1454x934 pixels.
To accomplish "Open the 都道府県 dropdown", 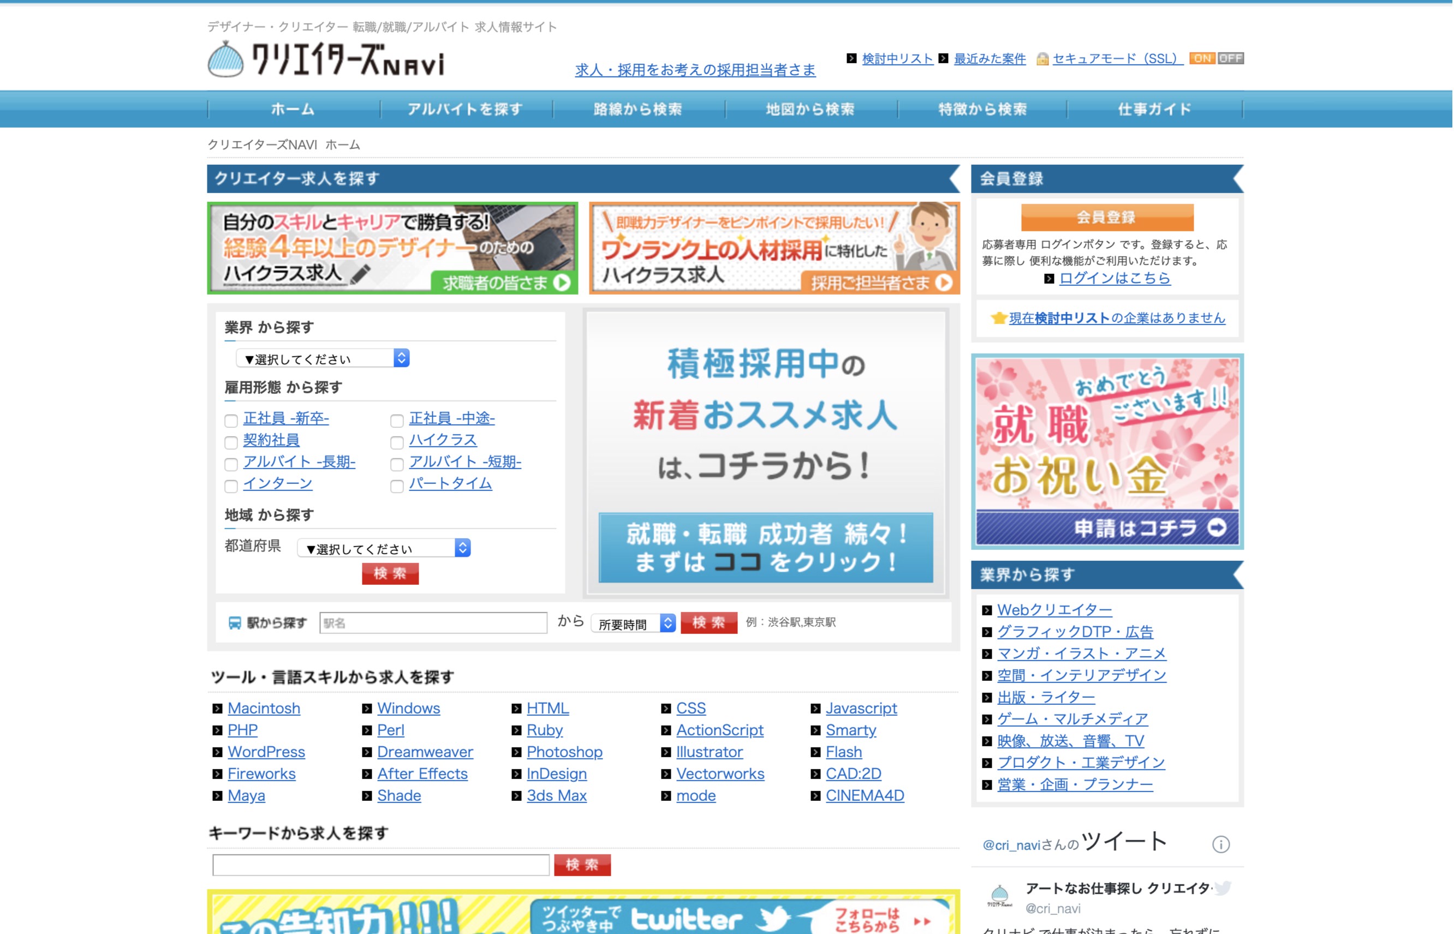I will (x=384, y=548).
